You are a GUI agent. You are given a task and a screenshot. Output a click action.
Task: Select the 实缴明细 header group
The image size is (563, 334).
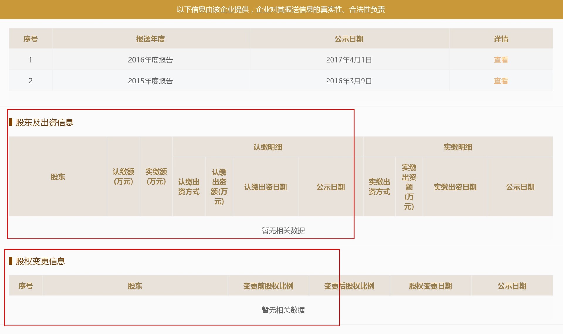point(458,147)
